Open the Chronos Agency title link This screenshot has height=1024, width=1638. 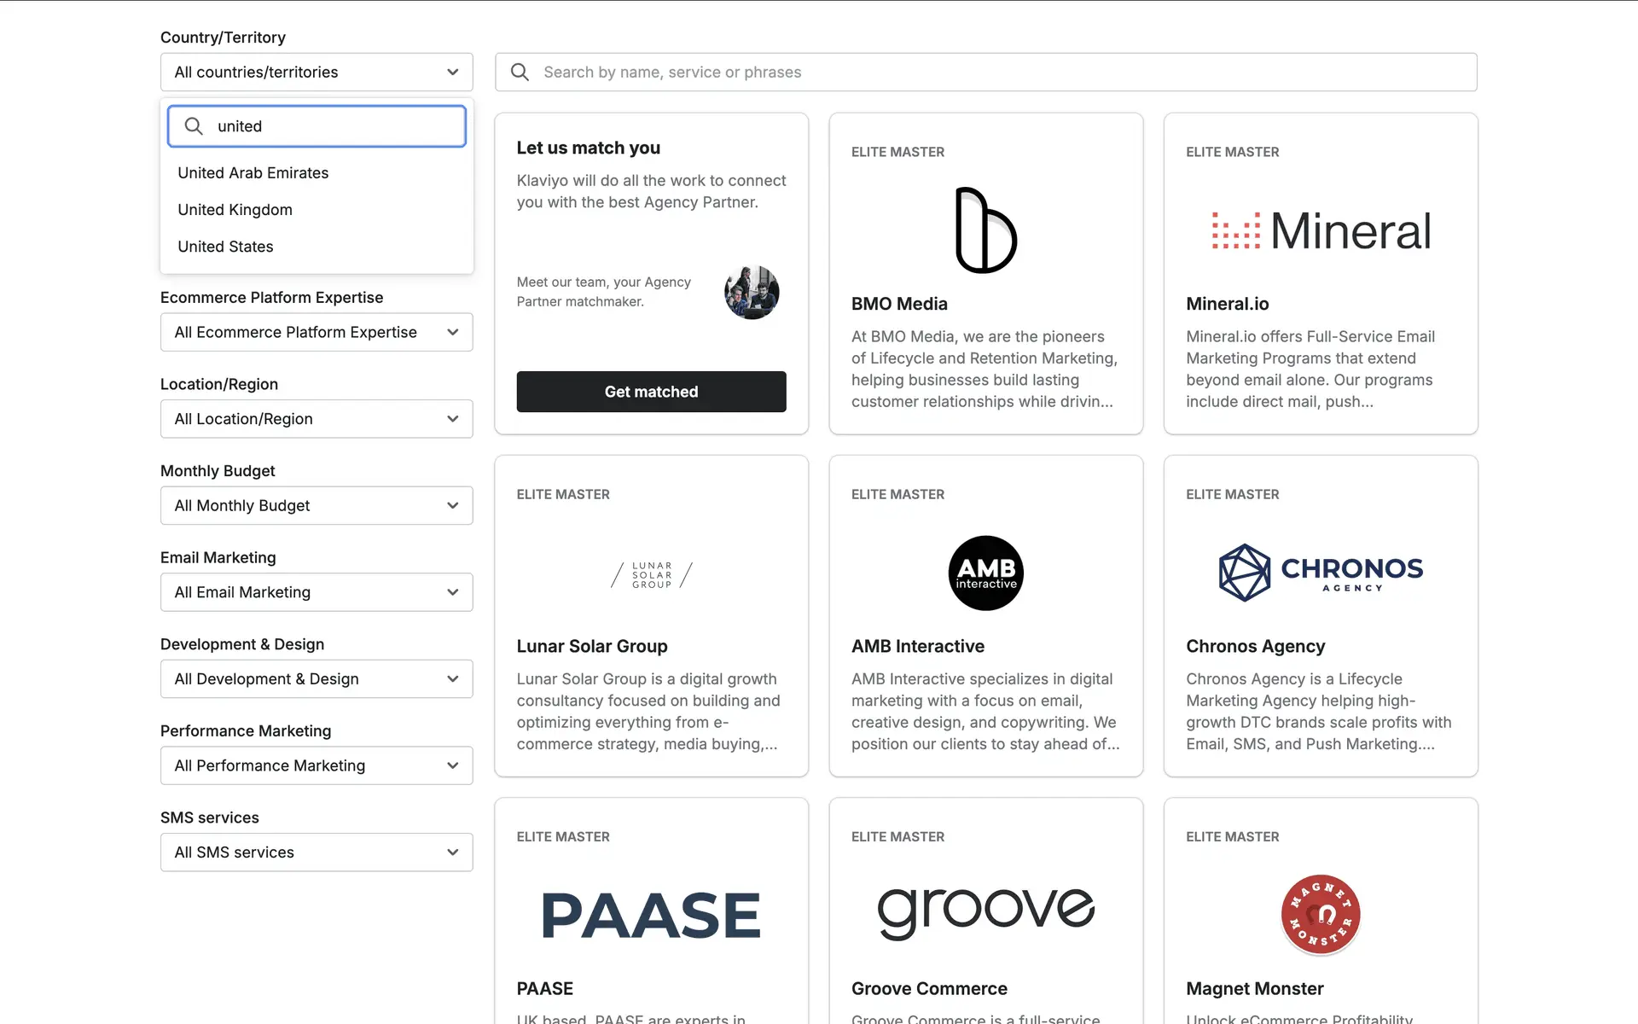1255,646
